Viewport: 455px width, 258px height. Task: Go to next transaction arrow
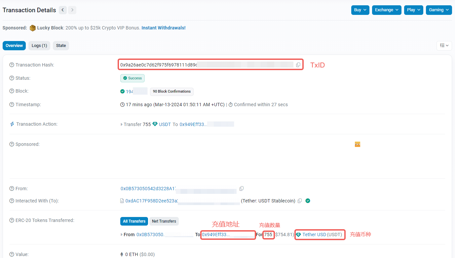pos(72,10)
